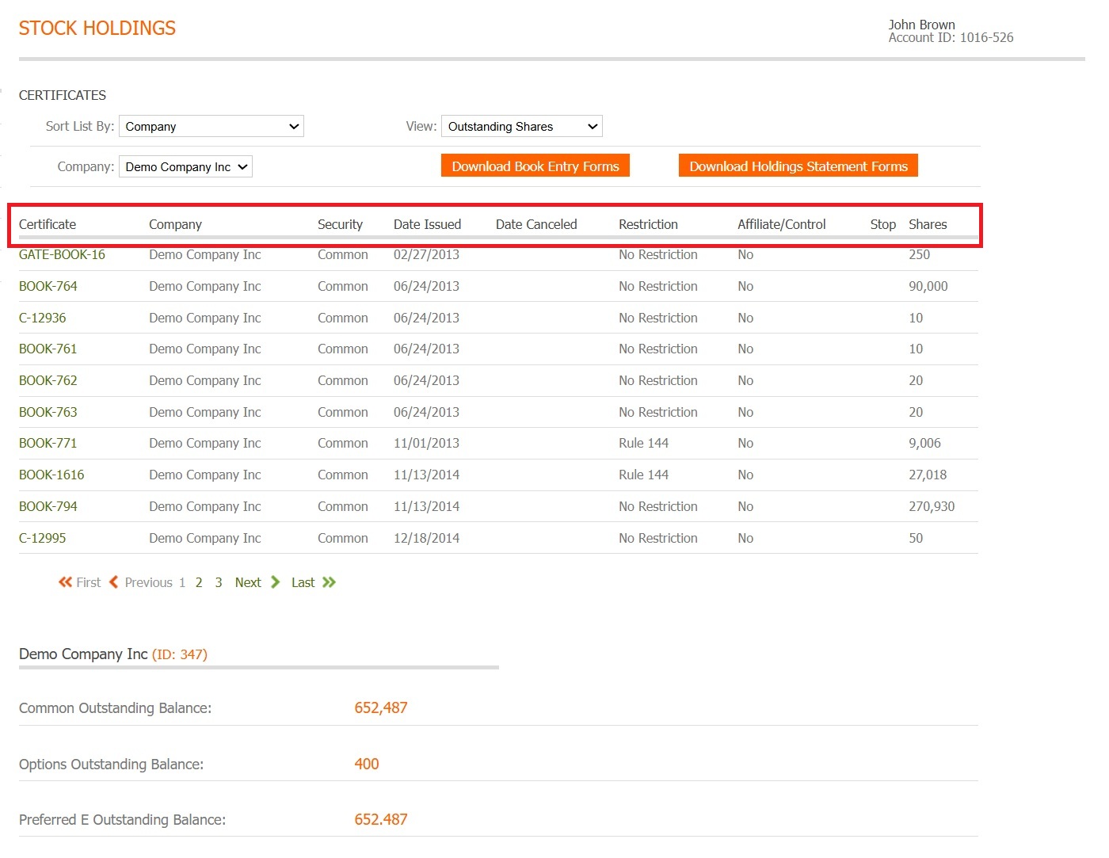This screenshot has width=1109, height=858.
Task: Open certificate C-12995
Action: click(43, 539)
